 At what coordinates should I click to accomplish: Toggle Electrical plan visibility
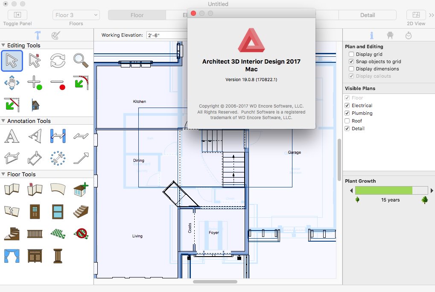click(347, 105)
